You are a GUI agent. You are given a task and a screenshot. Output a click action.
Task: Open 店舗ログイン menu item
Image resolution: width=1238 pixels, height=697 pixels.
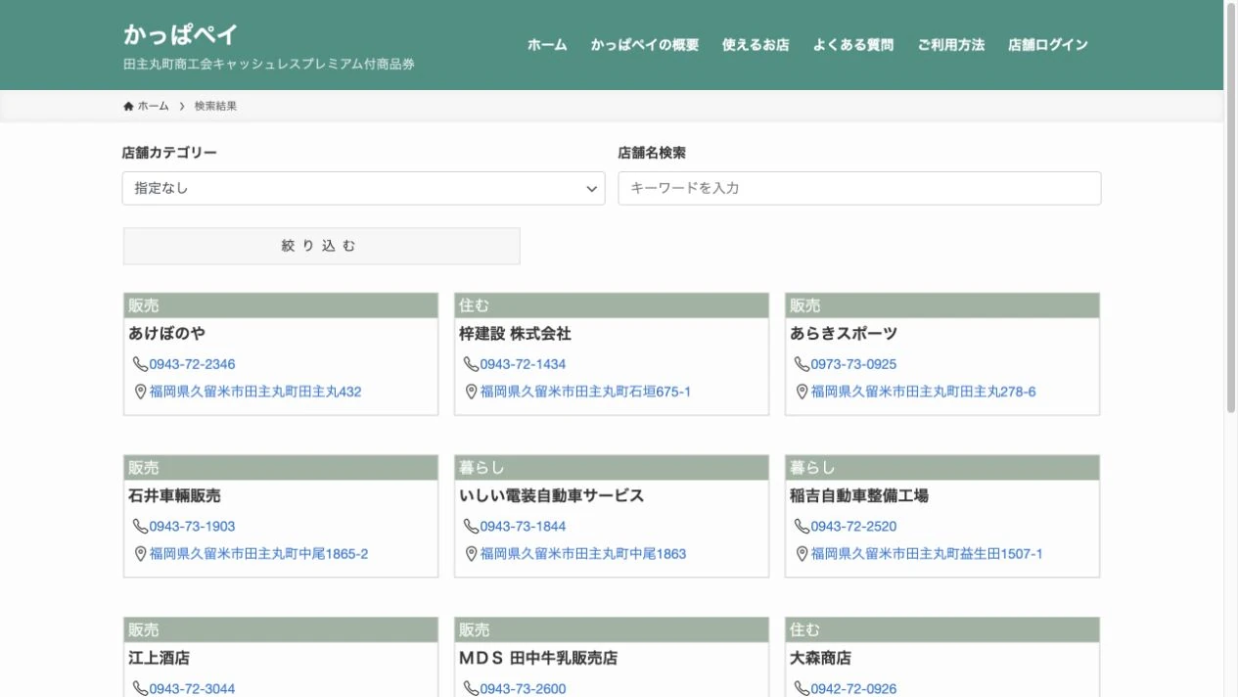[x=1048, y=45]
